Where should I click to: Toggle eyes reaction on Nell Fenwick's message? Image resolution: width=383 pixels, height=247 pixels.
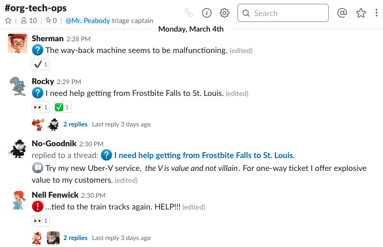tap(41, 221)
